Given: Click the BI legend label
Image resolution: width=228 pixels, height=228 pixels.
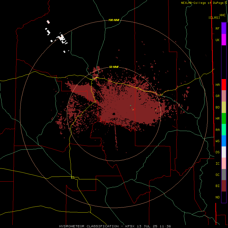Looking at the screenshot, I should pyautogui.click(x=217, y=186).
